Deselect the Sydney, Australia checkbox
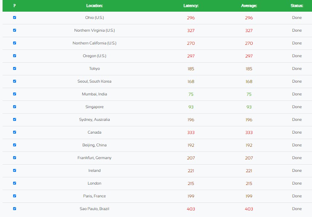The width and height of the screenshot is (312, 217). tap(15, 119)
